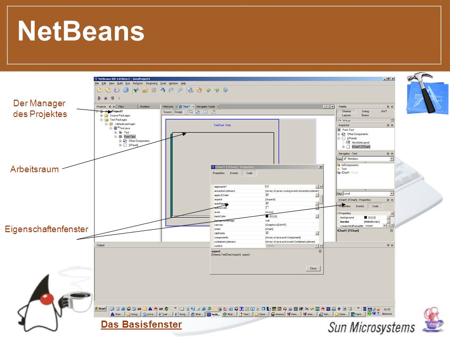
Task: Click the Output panel title
Action: click(101, 245)
